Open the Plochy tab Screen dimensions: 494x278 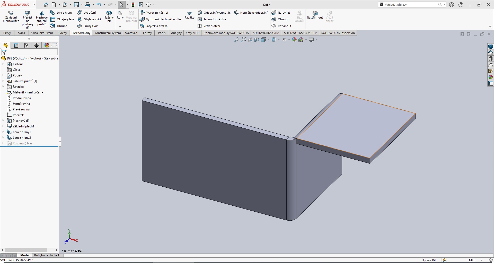(62, 33)
